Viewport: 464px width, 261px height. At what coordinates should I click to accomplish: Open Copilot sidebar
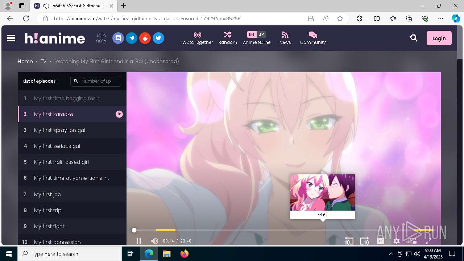[456, 18]
